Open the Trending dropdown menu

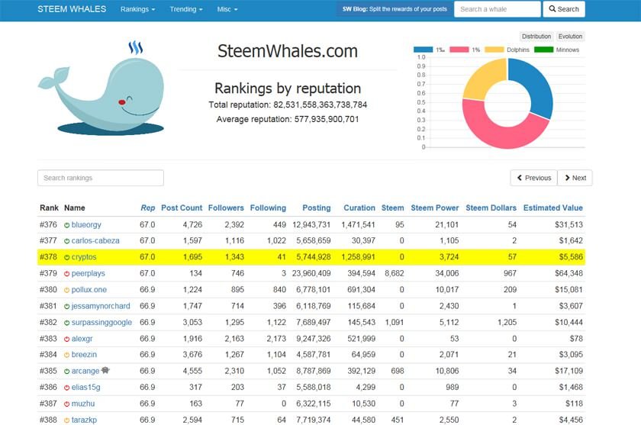point(186,9)
